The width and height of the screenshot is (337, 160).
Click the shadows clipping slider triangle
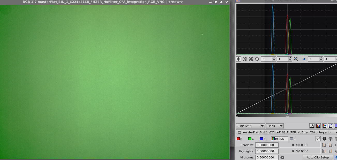237,116
